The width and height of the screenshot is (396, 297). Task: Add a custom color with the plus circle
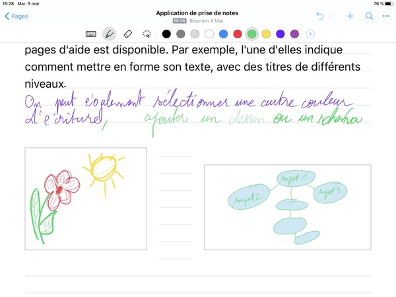[x=310, y=34]
